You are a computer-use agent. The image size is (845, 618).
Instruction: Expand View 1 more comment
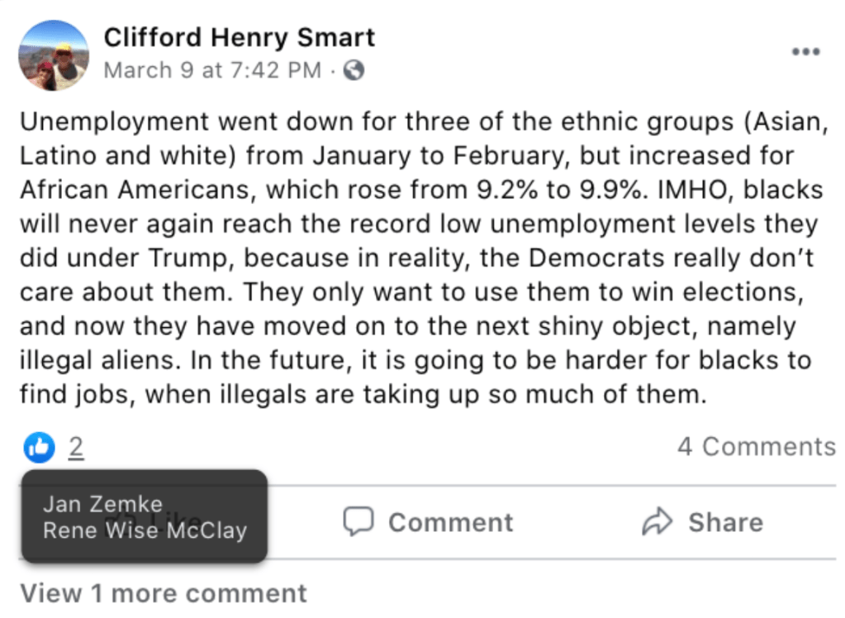point(164,593)
